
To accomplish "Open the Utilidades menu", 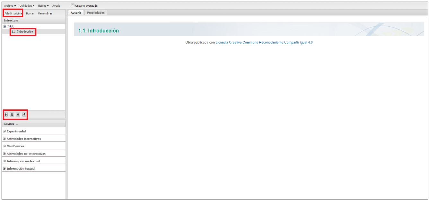I will pos(27,6).
